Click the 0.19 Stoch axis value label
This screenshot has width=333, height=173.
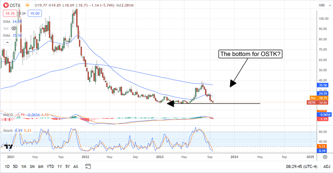[322, 151]
